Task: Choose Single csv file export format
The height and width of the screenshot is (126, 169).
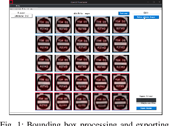Action: click(146, 103)
